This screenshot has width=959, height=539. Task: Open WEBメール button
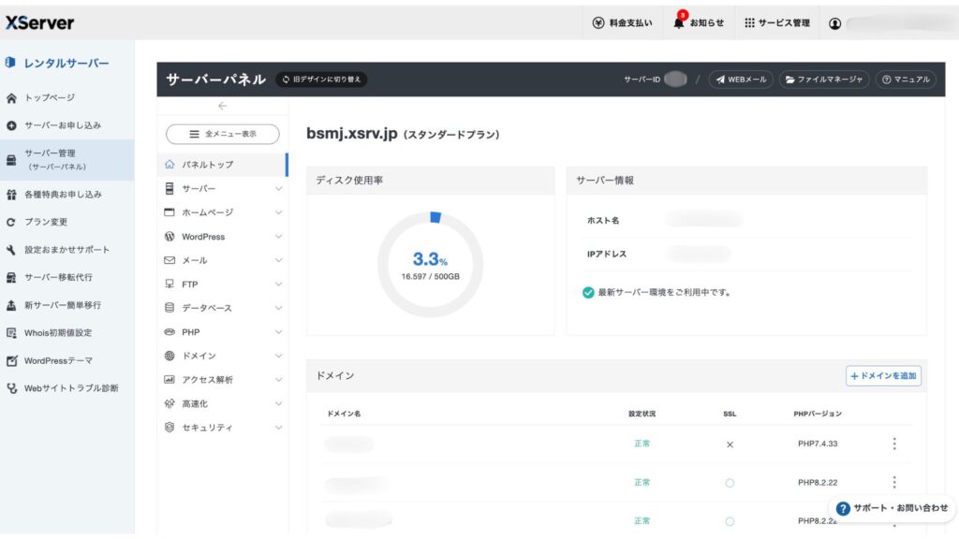(x=741, y=80)
